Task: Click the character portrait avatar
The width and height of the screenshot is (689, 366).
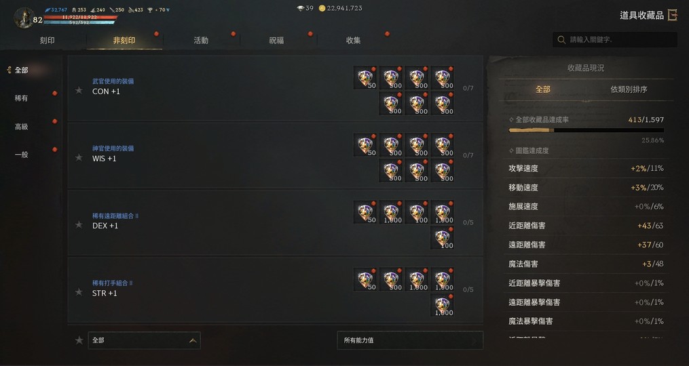Action: click(23, 18)
